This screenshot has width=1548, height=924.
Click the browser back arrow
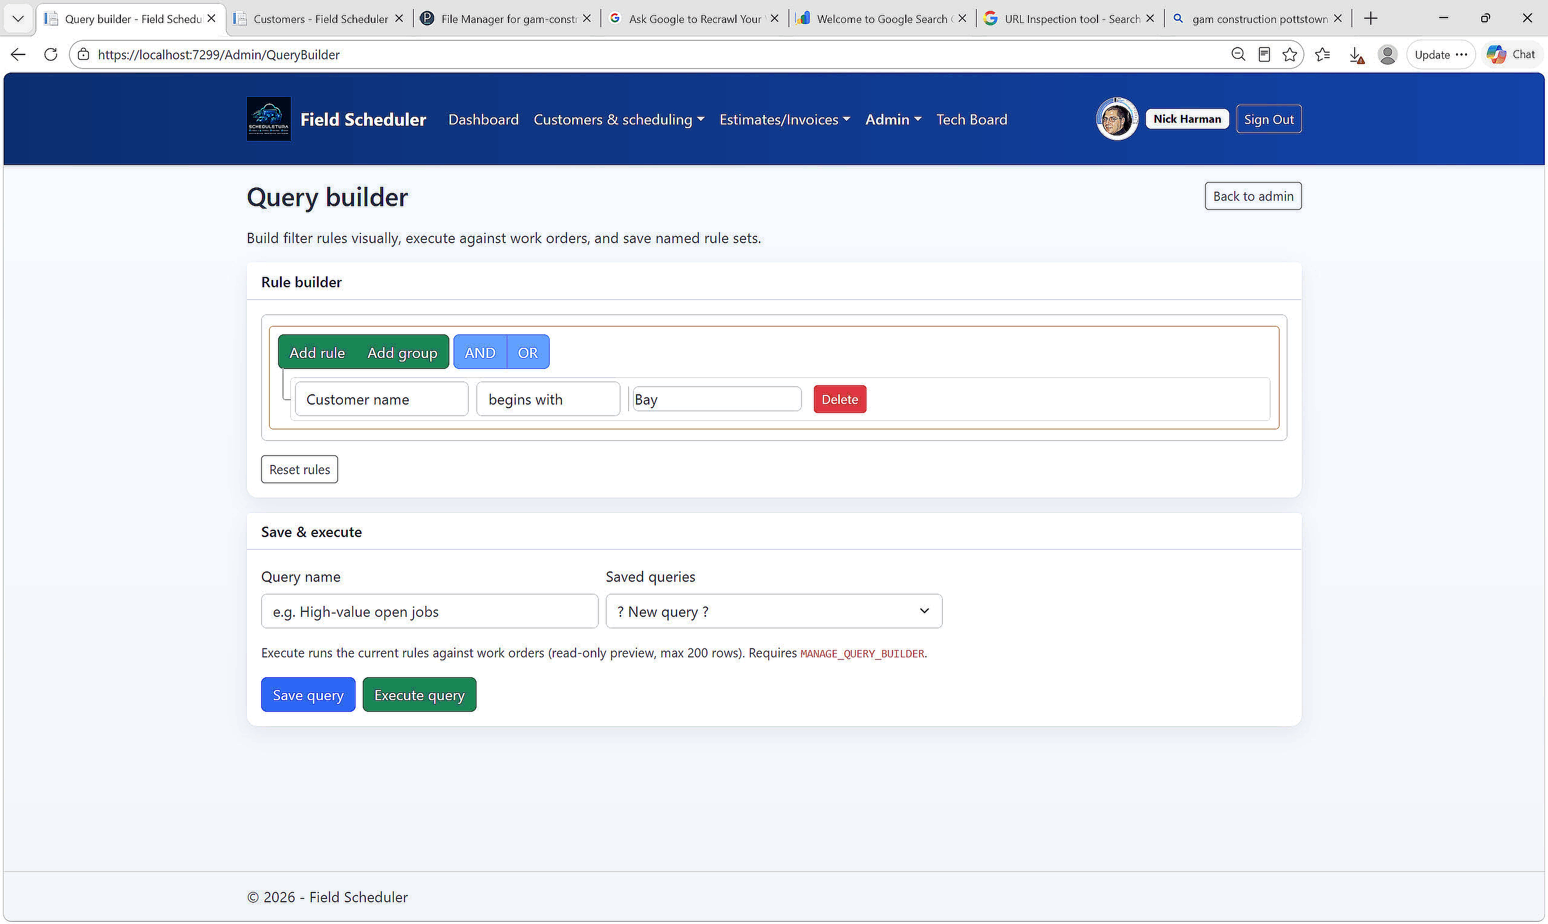coord(18,54)
